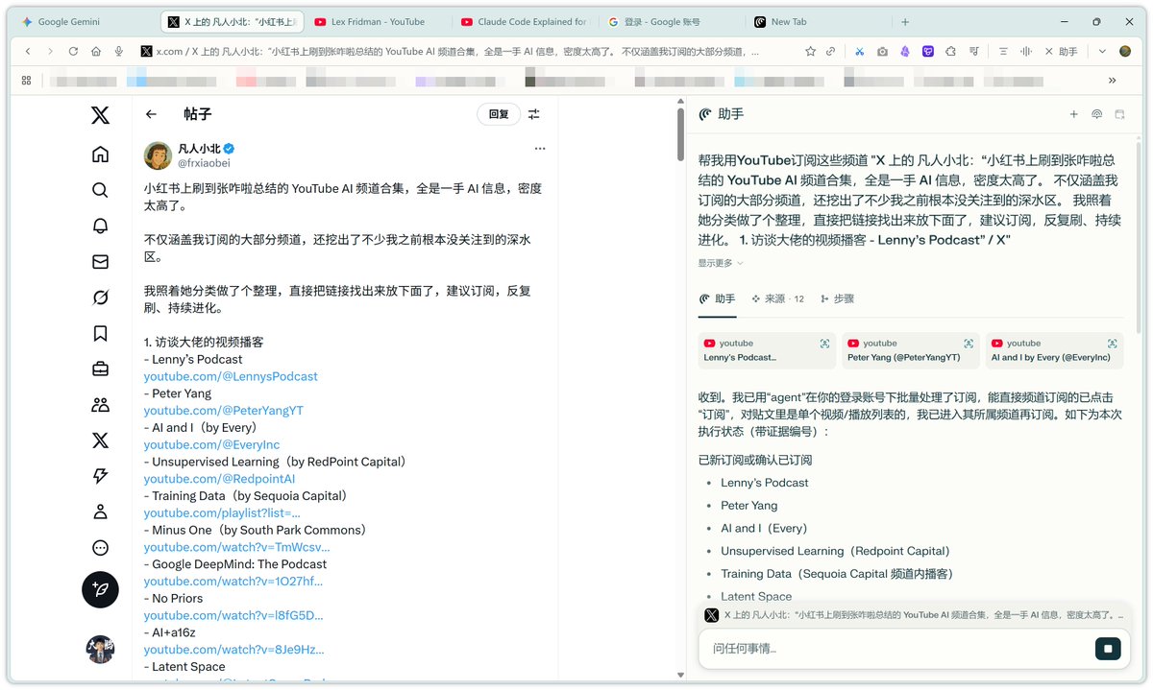Open X Bookmarks icon in sidebar
This screenshot has height=690, width=1153.
coord(100,333)
